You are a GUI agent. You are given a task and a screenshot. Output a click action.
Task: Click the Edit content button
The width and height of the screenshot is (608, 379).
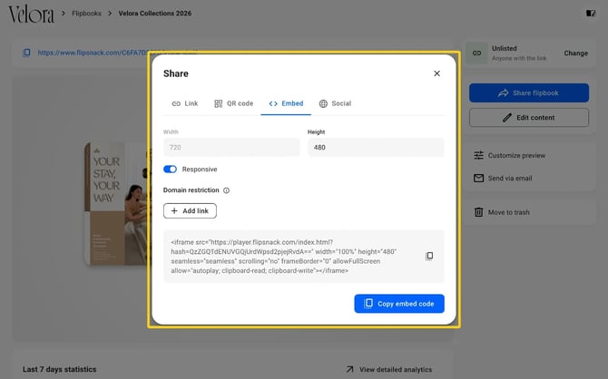click(x=529, y=118)
